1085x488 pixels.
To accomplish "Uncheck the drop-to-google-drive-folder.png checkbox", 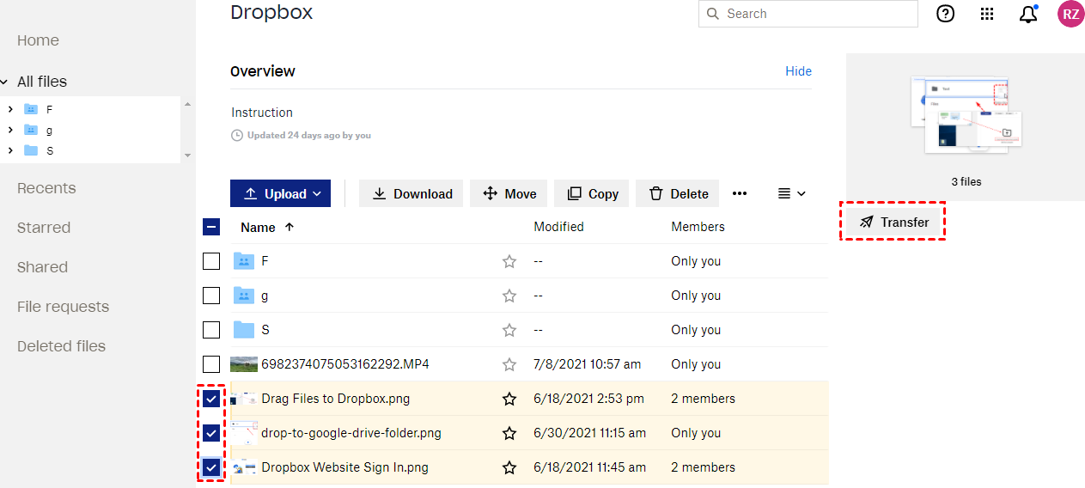I will coord(211,433).
